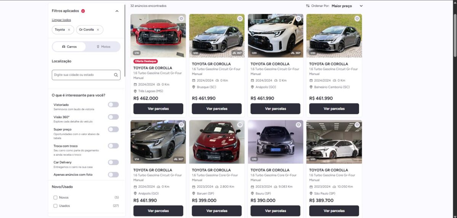The width and height of the screenshot is (457, 218).
Task: Collapse the Filtros aplicados section
Action: pyautogui.click(x=117, y=11)
